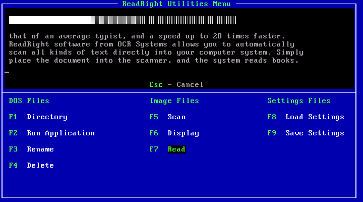Screen dimensions: 363x202
Task: Click the Settings Files heading
Action: click(x=299, y=101)
